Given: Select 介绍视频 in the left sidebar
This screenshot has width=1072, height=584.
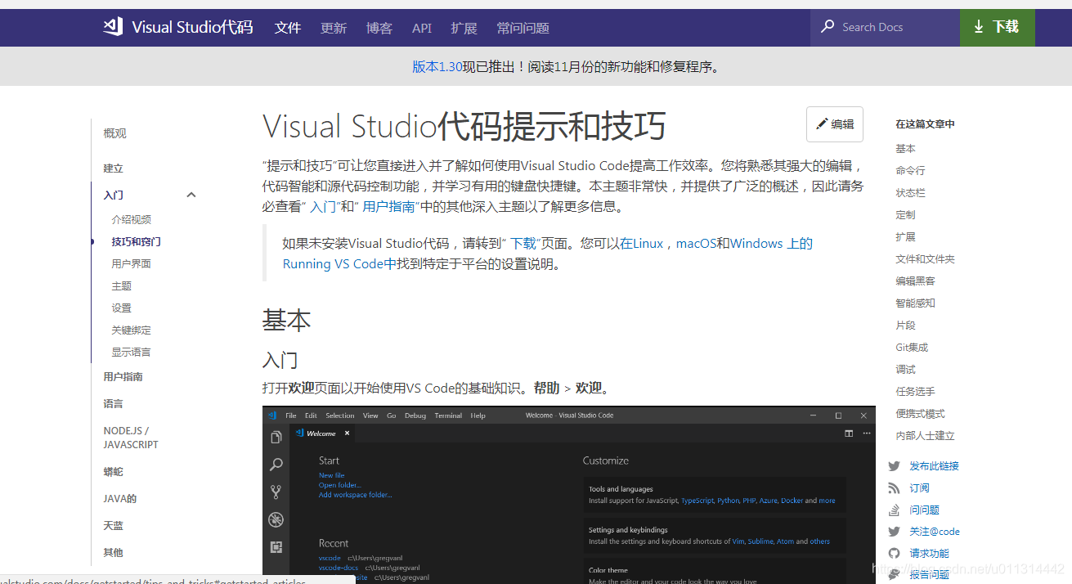Looking at the screenshot, I should [132, 219].
